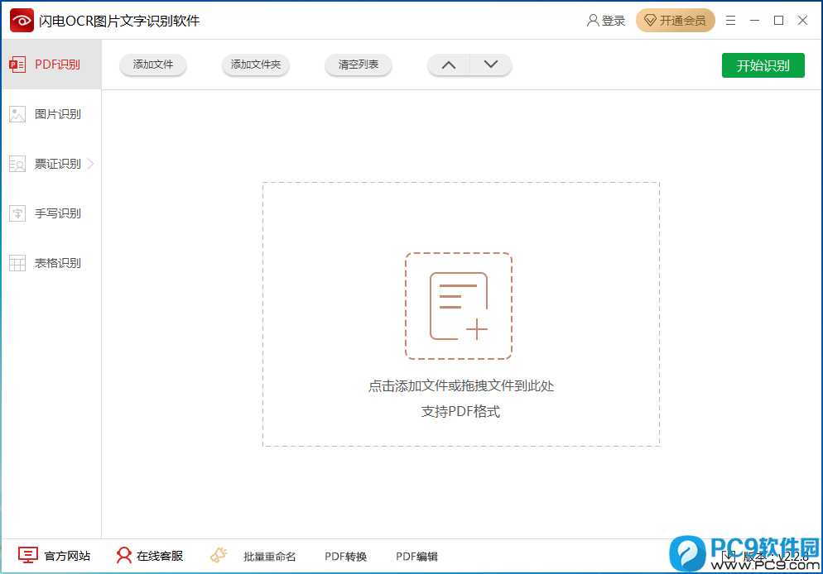
Task: Open the 登录 login link
Action: [x=606, y=21]
